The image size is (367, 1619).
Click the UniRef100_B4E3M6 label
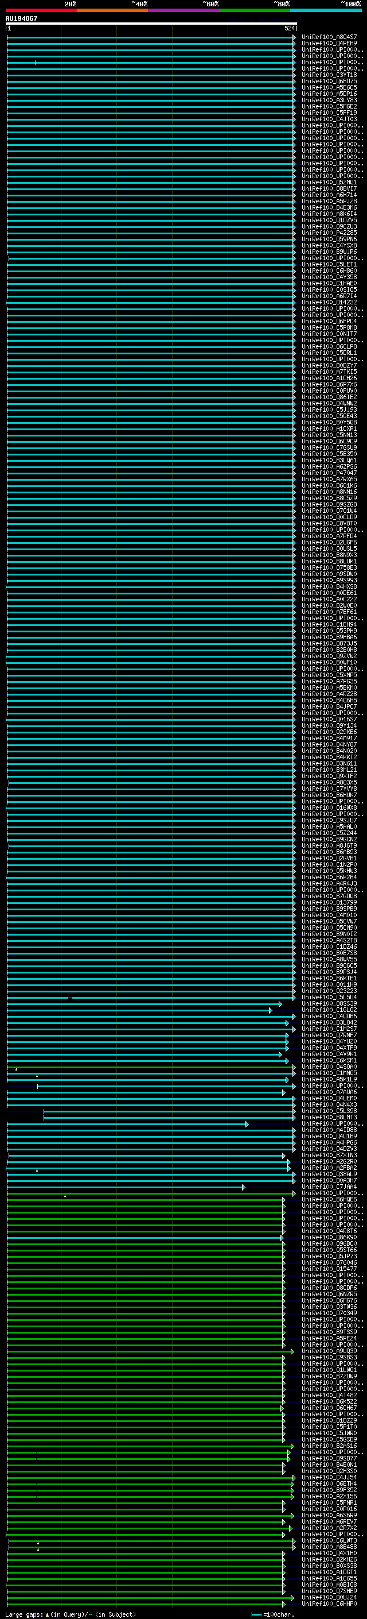pyautogui.click(x=329, y=207)
